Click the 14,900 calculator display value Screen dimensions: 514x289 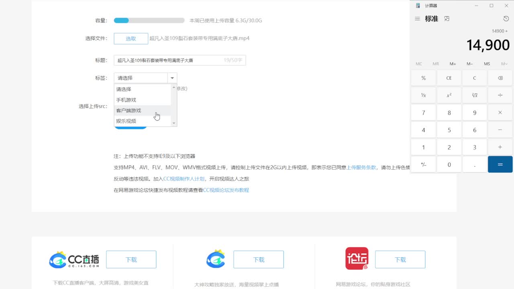pos(488,45)
